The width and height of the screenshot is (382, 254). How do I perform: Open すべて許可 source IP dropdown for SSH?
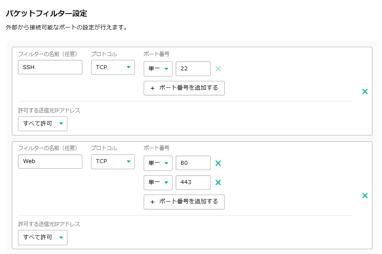coord(42,124)
